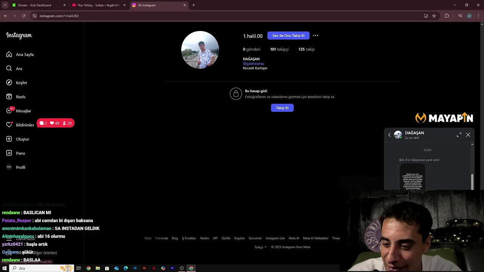Open the Meta footer link

(148, 238)
